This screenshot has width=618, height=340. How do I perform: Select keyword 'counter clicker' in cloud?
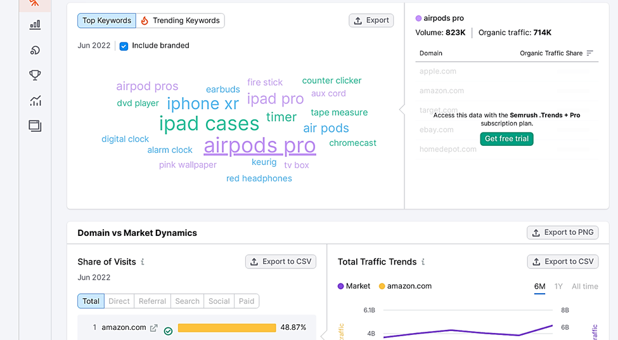coord(332,81)
